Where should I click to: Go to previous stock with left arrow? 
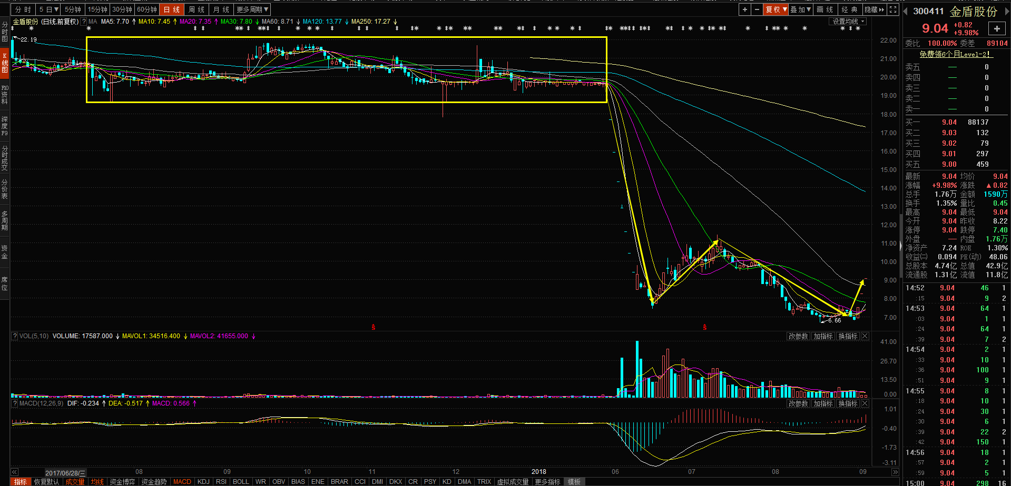click(906, 11)
